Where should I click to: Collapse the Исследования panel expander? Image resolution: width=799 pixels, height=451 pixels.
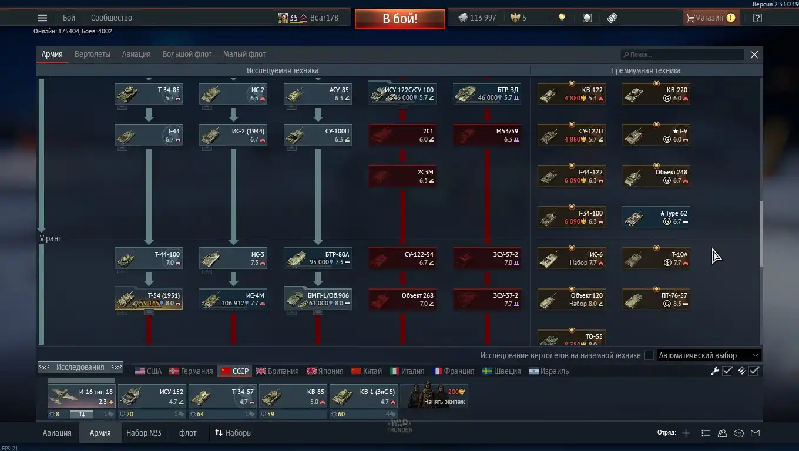(80, 367)
